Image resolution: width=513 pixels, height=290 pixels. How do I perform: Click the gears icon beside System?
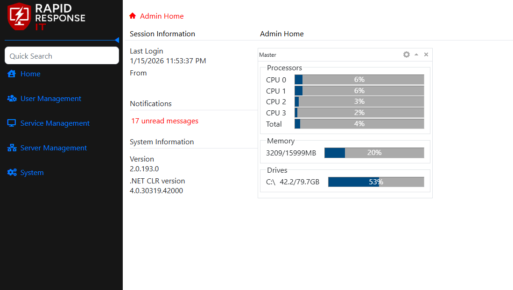click(12, 173)
